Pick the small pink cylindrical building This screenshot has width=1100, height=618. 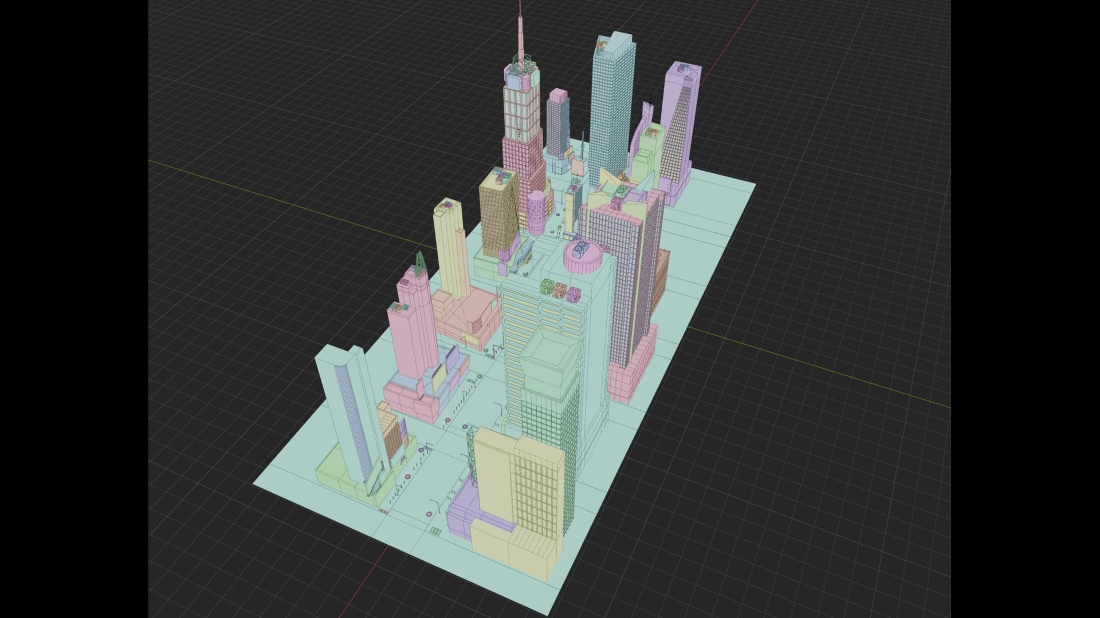[537, 212]
